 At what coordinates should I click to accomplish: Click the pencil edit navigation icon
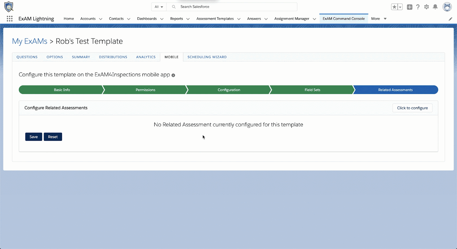tap(450, 19)
